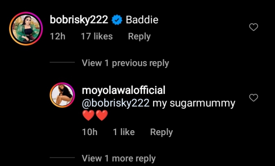
Task: Expand View 1 more reply
Action: (119, 158)
